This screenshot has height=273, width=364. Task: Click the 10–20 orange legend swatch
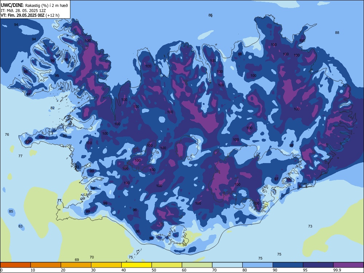(46, 265)
